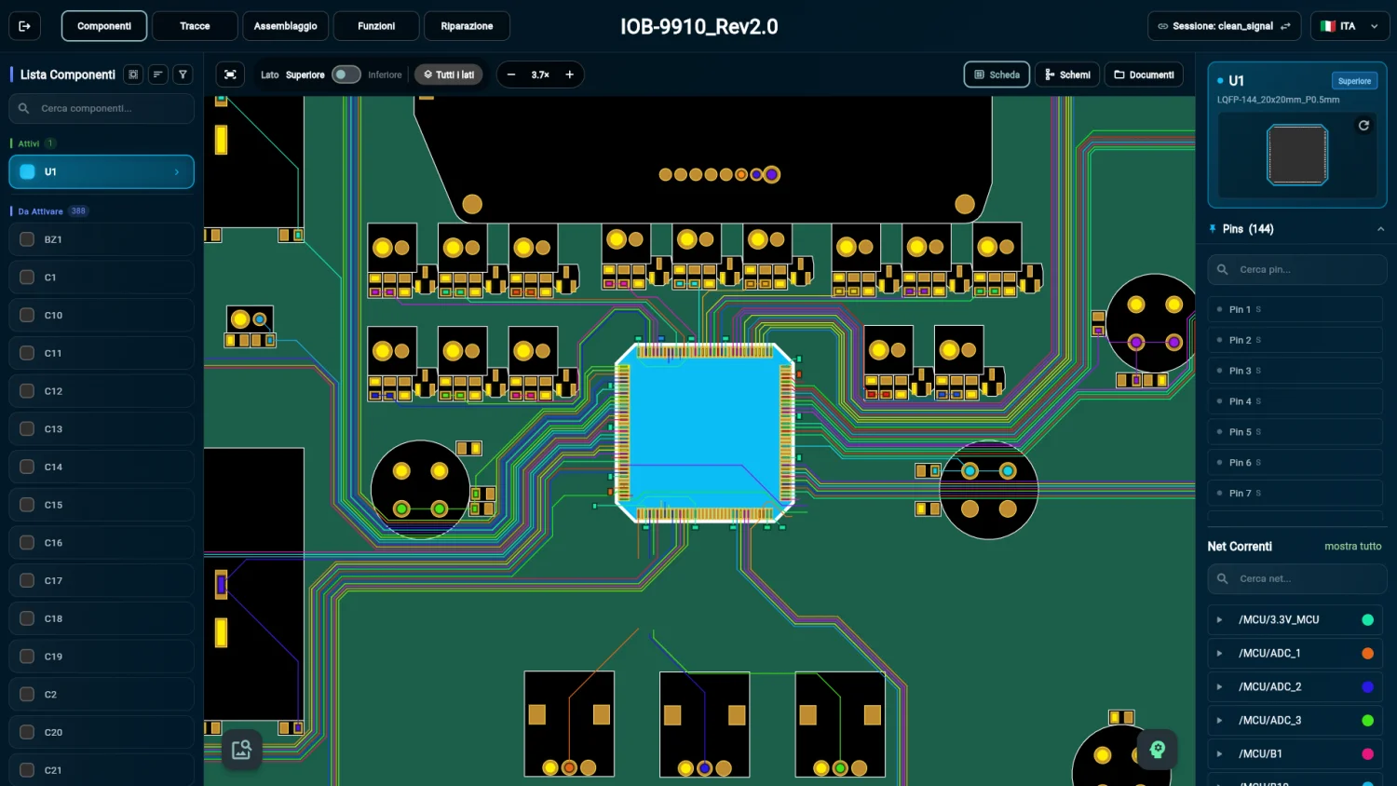Open the sort icon in component list
The height and width of the screenshot is (786, 1397).
[158, 75]
